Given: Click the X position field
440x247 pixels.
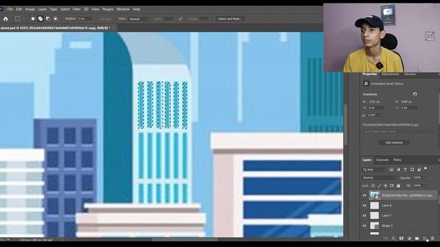Looking at the screenshot, I should pyautogui.click(x=376, y=108).
